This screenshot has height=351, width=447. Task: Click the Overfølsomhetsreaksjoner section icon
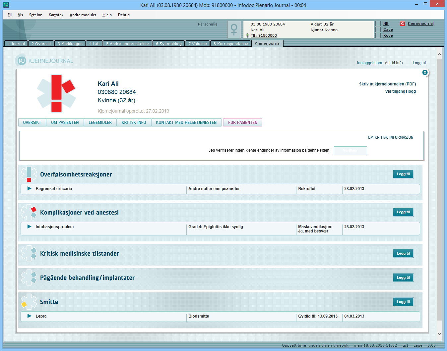click(x=29, y=174)
